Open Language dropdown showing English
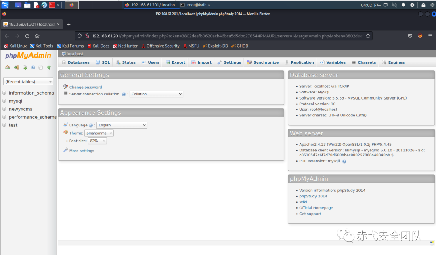 coord(122,125)
